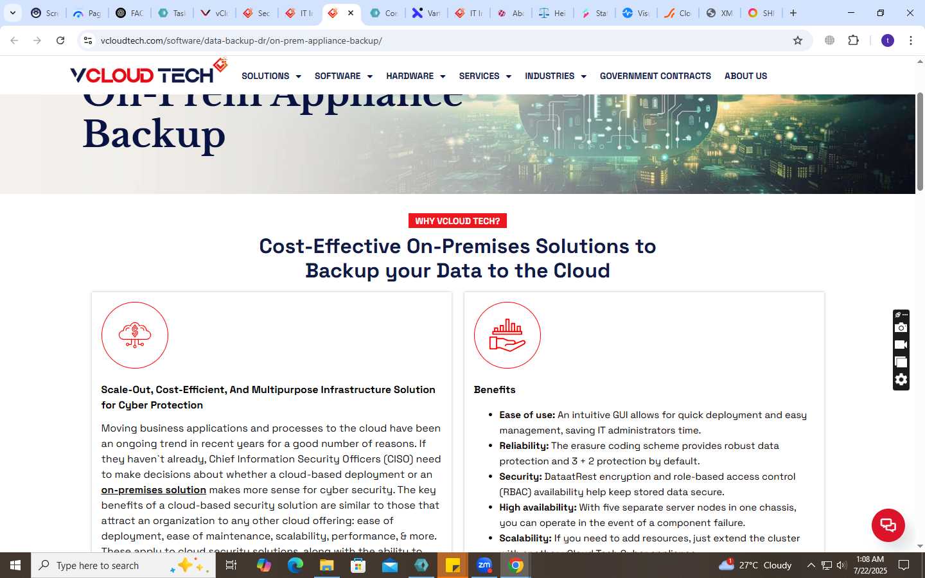Image resolution: width=925 pixels, height=578 pixels.
Task: Reload the current page
Action: click(60, 40)
